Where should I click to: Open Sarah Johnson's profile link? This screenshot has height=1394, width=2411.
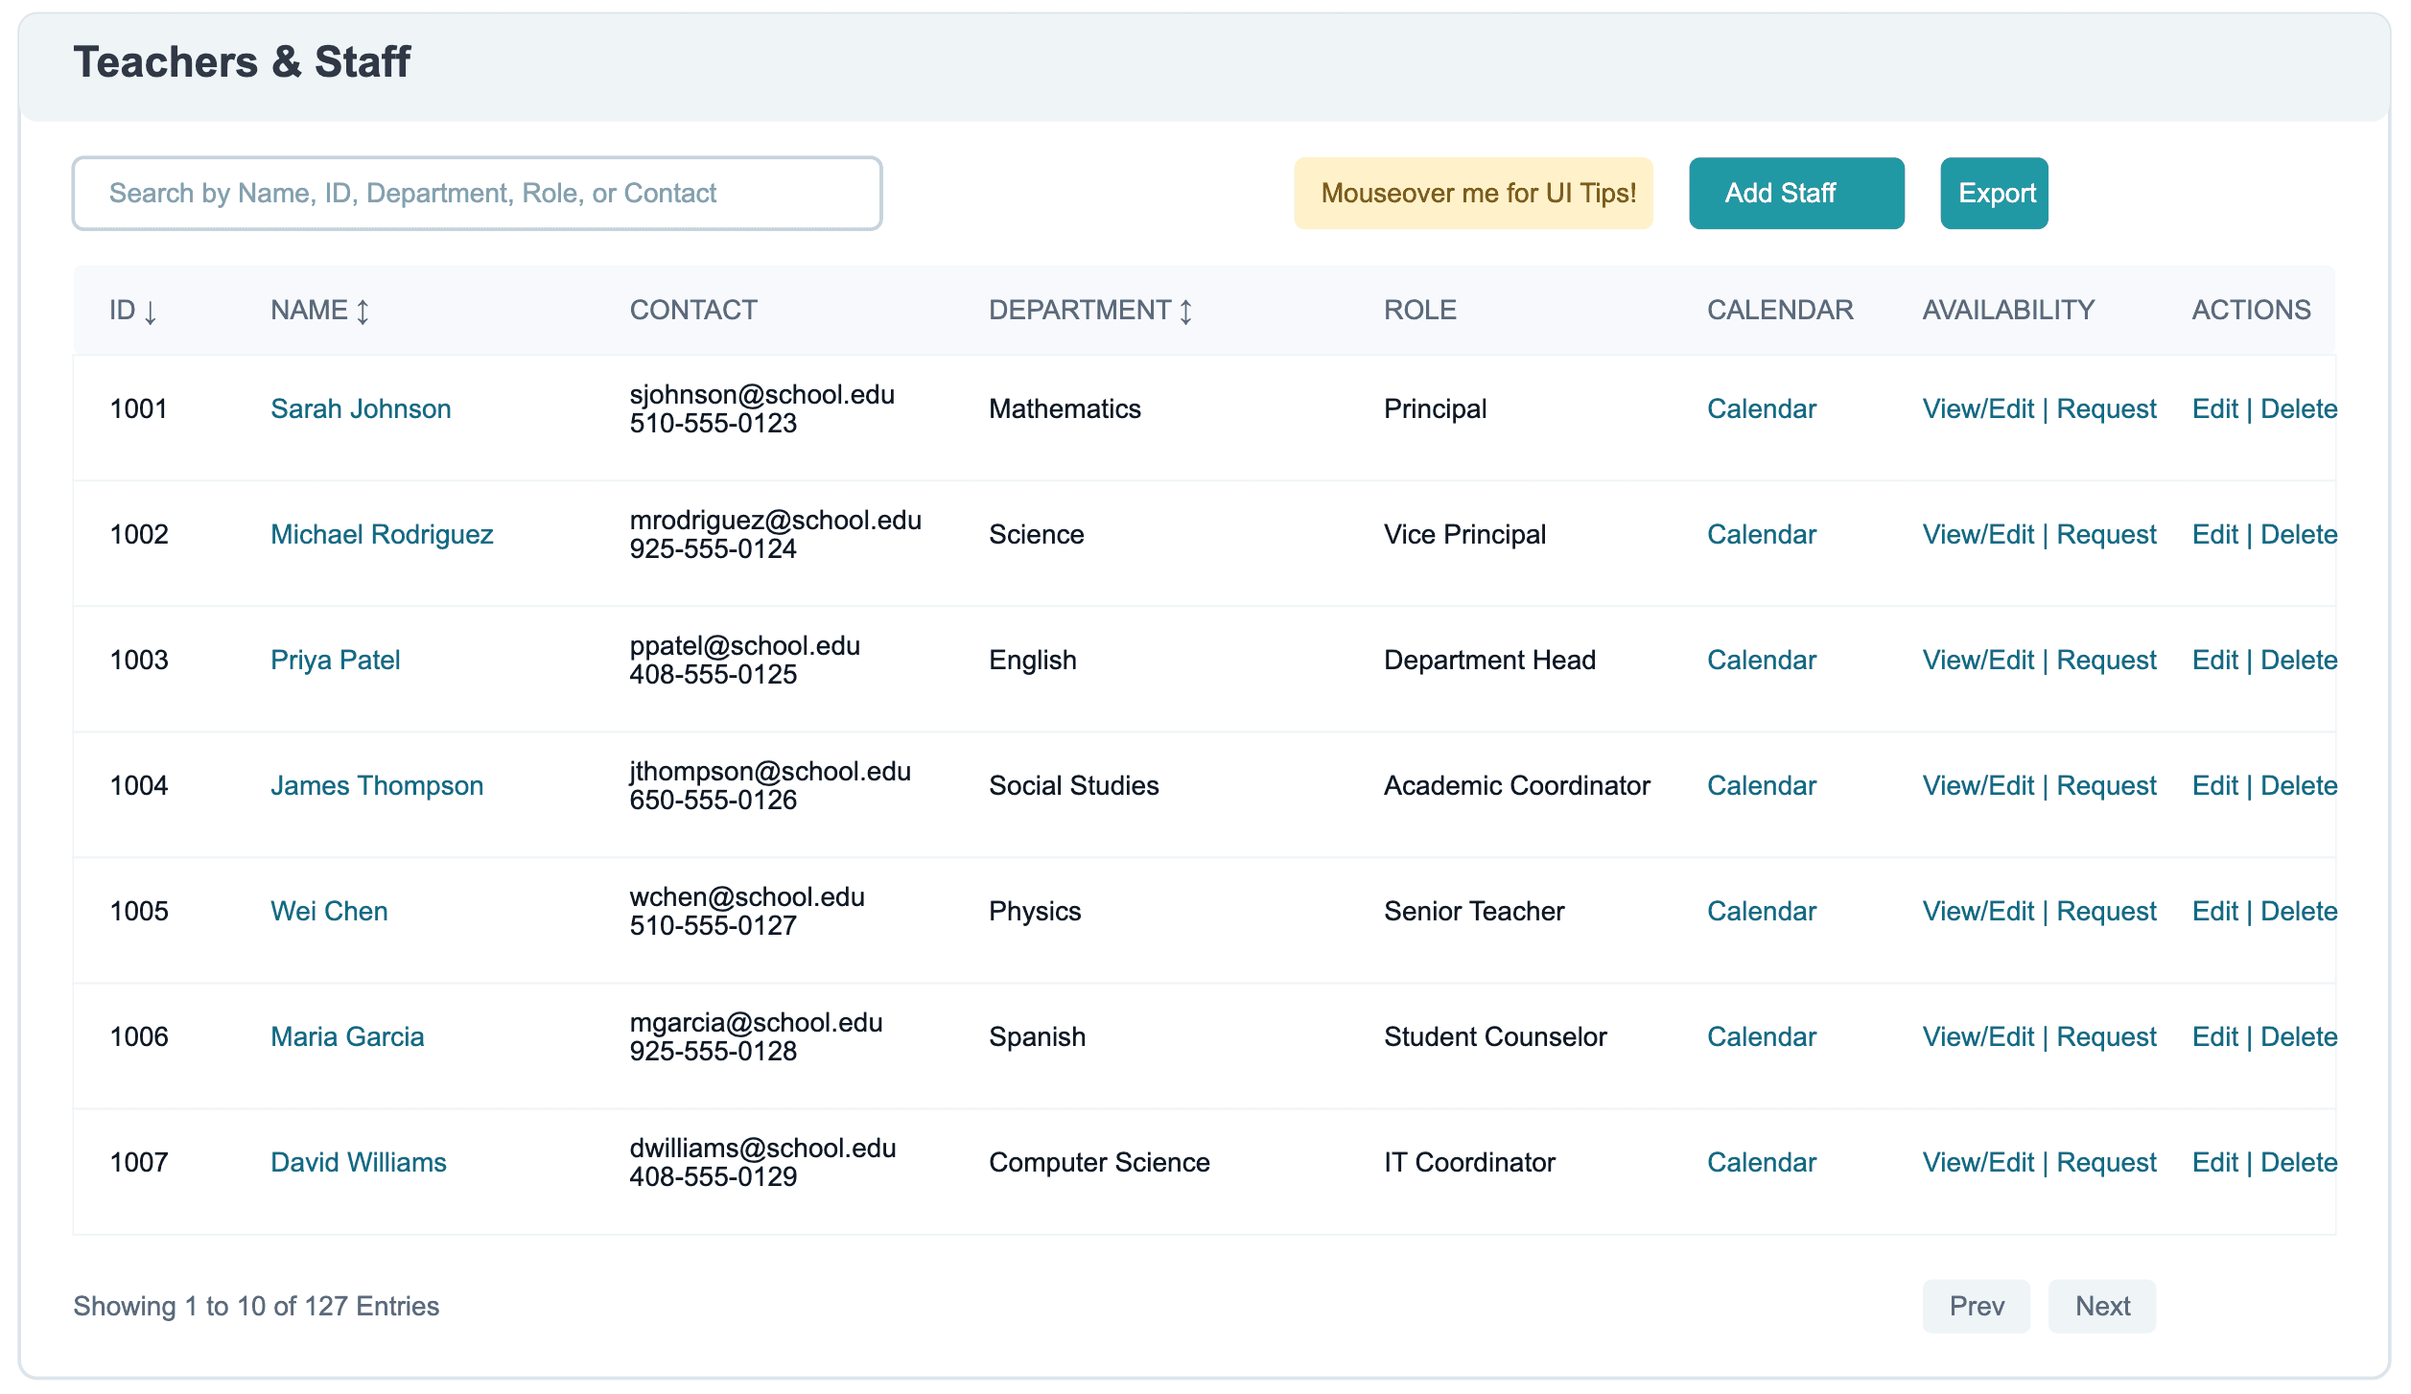361,409
